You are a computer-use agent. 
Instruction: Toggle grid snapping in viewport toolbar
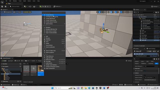pyautogui.click(x=111, y=12)
